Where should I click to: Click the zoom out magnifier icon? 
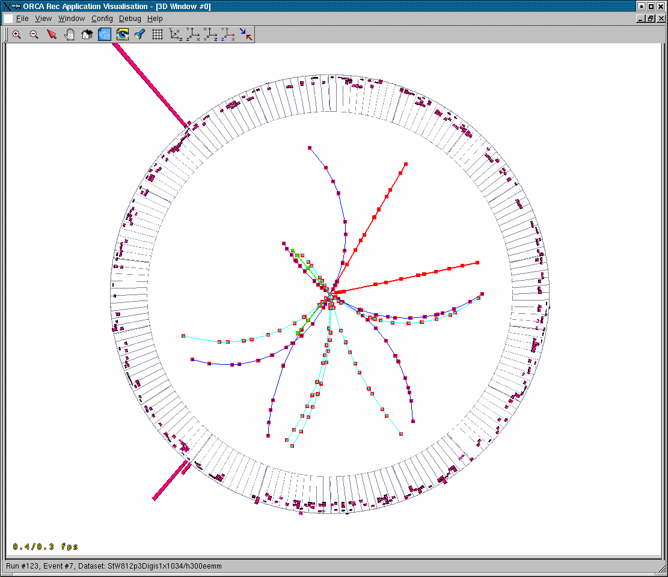34,35
